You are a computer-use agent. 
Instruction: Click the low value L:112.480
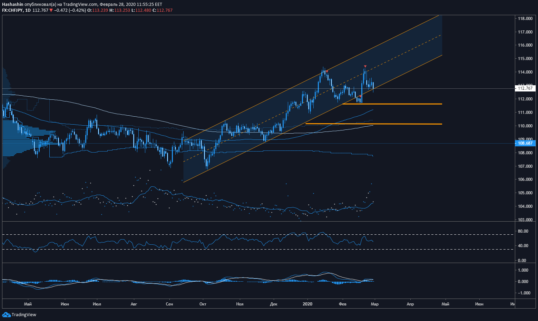(x=141, y=10)
